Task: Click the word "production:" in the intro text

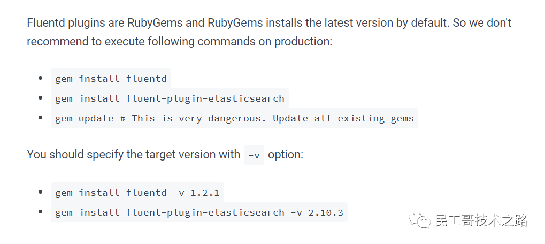Action: 303,41
